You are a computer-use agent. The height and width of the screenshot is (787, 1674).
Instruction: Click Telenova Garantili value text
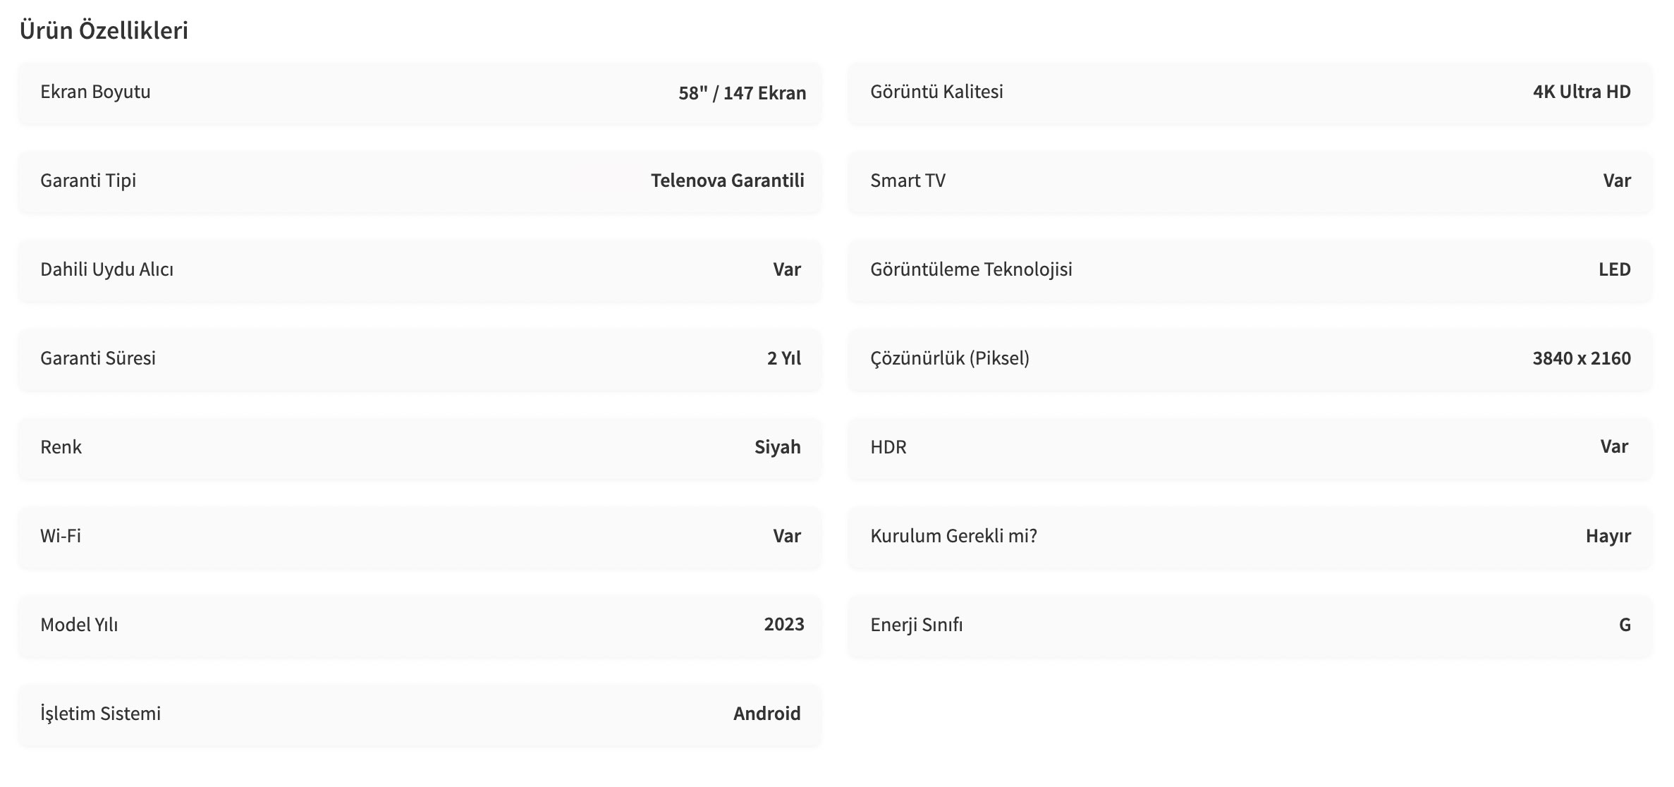[x=727, y=181]
